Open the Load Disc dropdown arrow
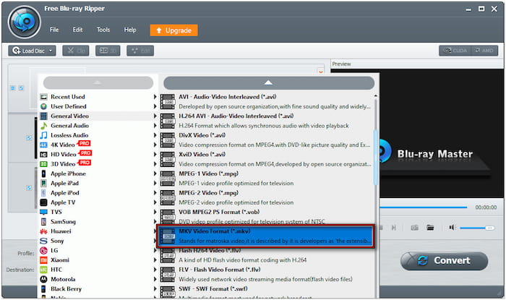 click(x=51, y=51)
